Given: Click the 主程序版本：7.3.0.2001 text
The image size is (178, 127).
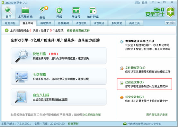Looking at the screenshot, I should [x=16, y=124].
